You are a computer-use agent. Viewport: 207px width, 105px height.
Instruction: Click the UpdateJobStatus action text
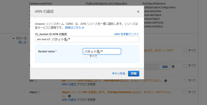[x=153, y=26]
